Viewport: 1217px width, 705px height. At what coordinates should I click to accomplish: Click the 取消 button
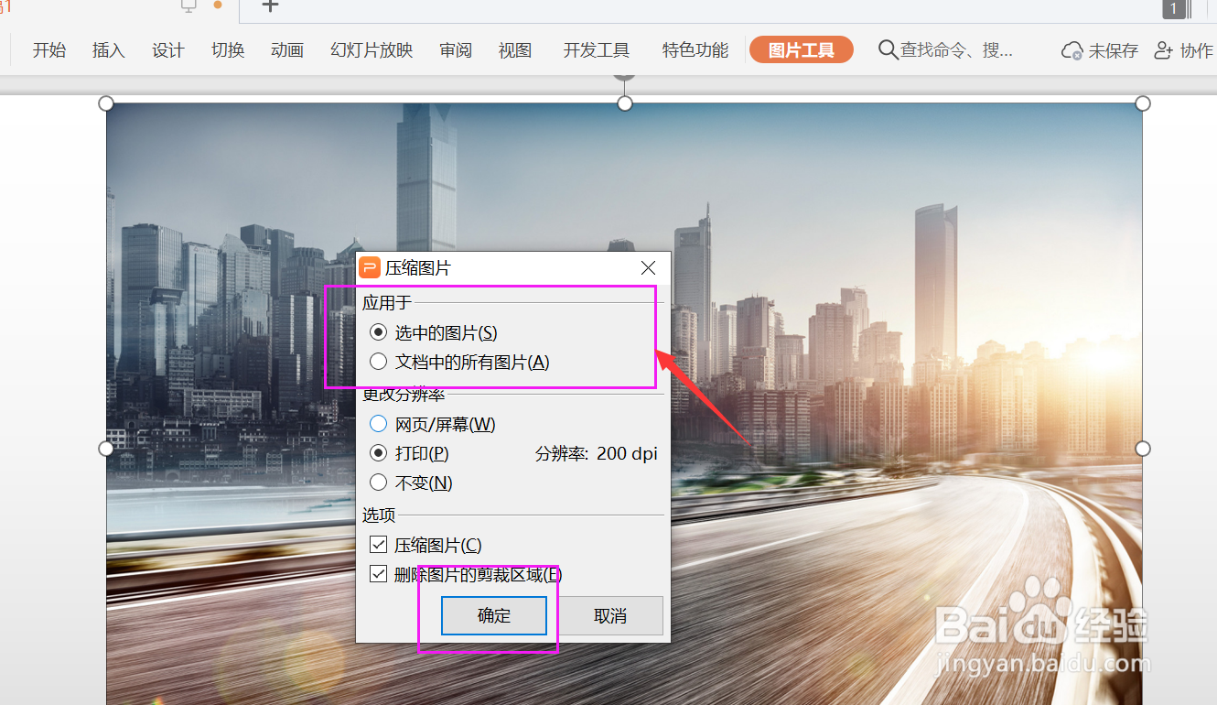[x=610, y=615]
